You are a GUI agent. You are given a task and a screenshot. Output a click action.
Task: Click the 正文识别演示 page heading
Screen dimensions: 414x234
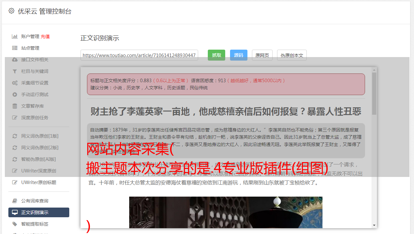(x=100, y=38)
